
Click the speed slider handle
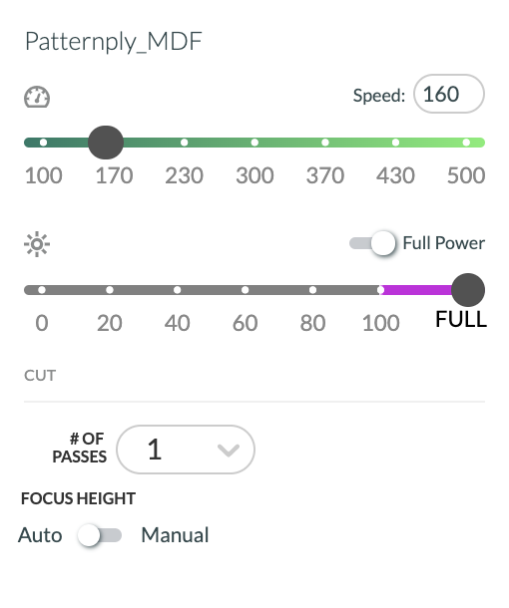(x=106, y=143)
